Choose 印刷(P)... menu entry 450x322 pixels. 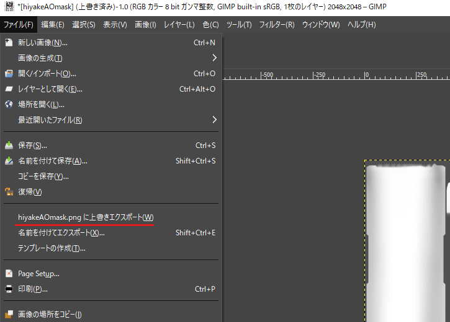click(x=111, y=289)
